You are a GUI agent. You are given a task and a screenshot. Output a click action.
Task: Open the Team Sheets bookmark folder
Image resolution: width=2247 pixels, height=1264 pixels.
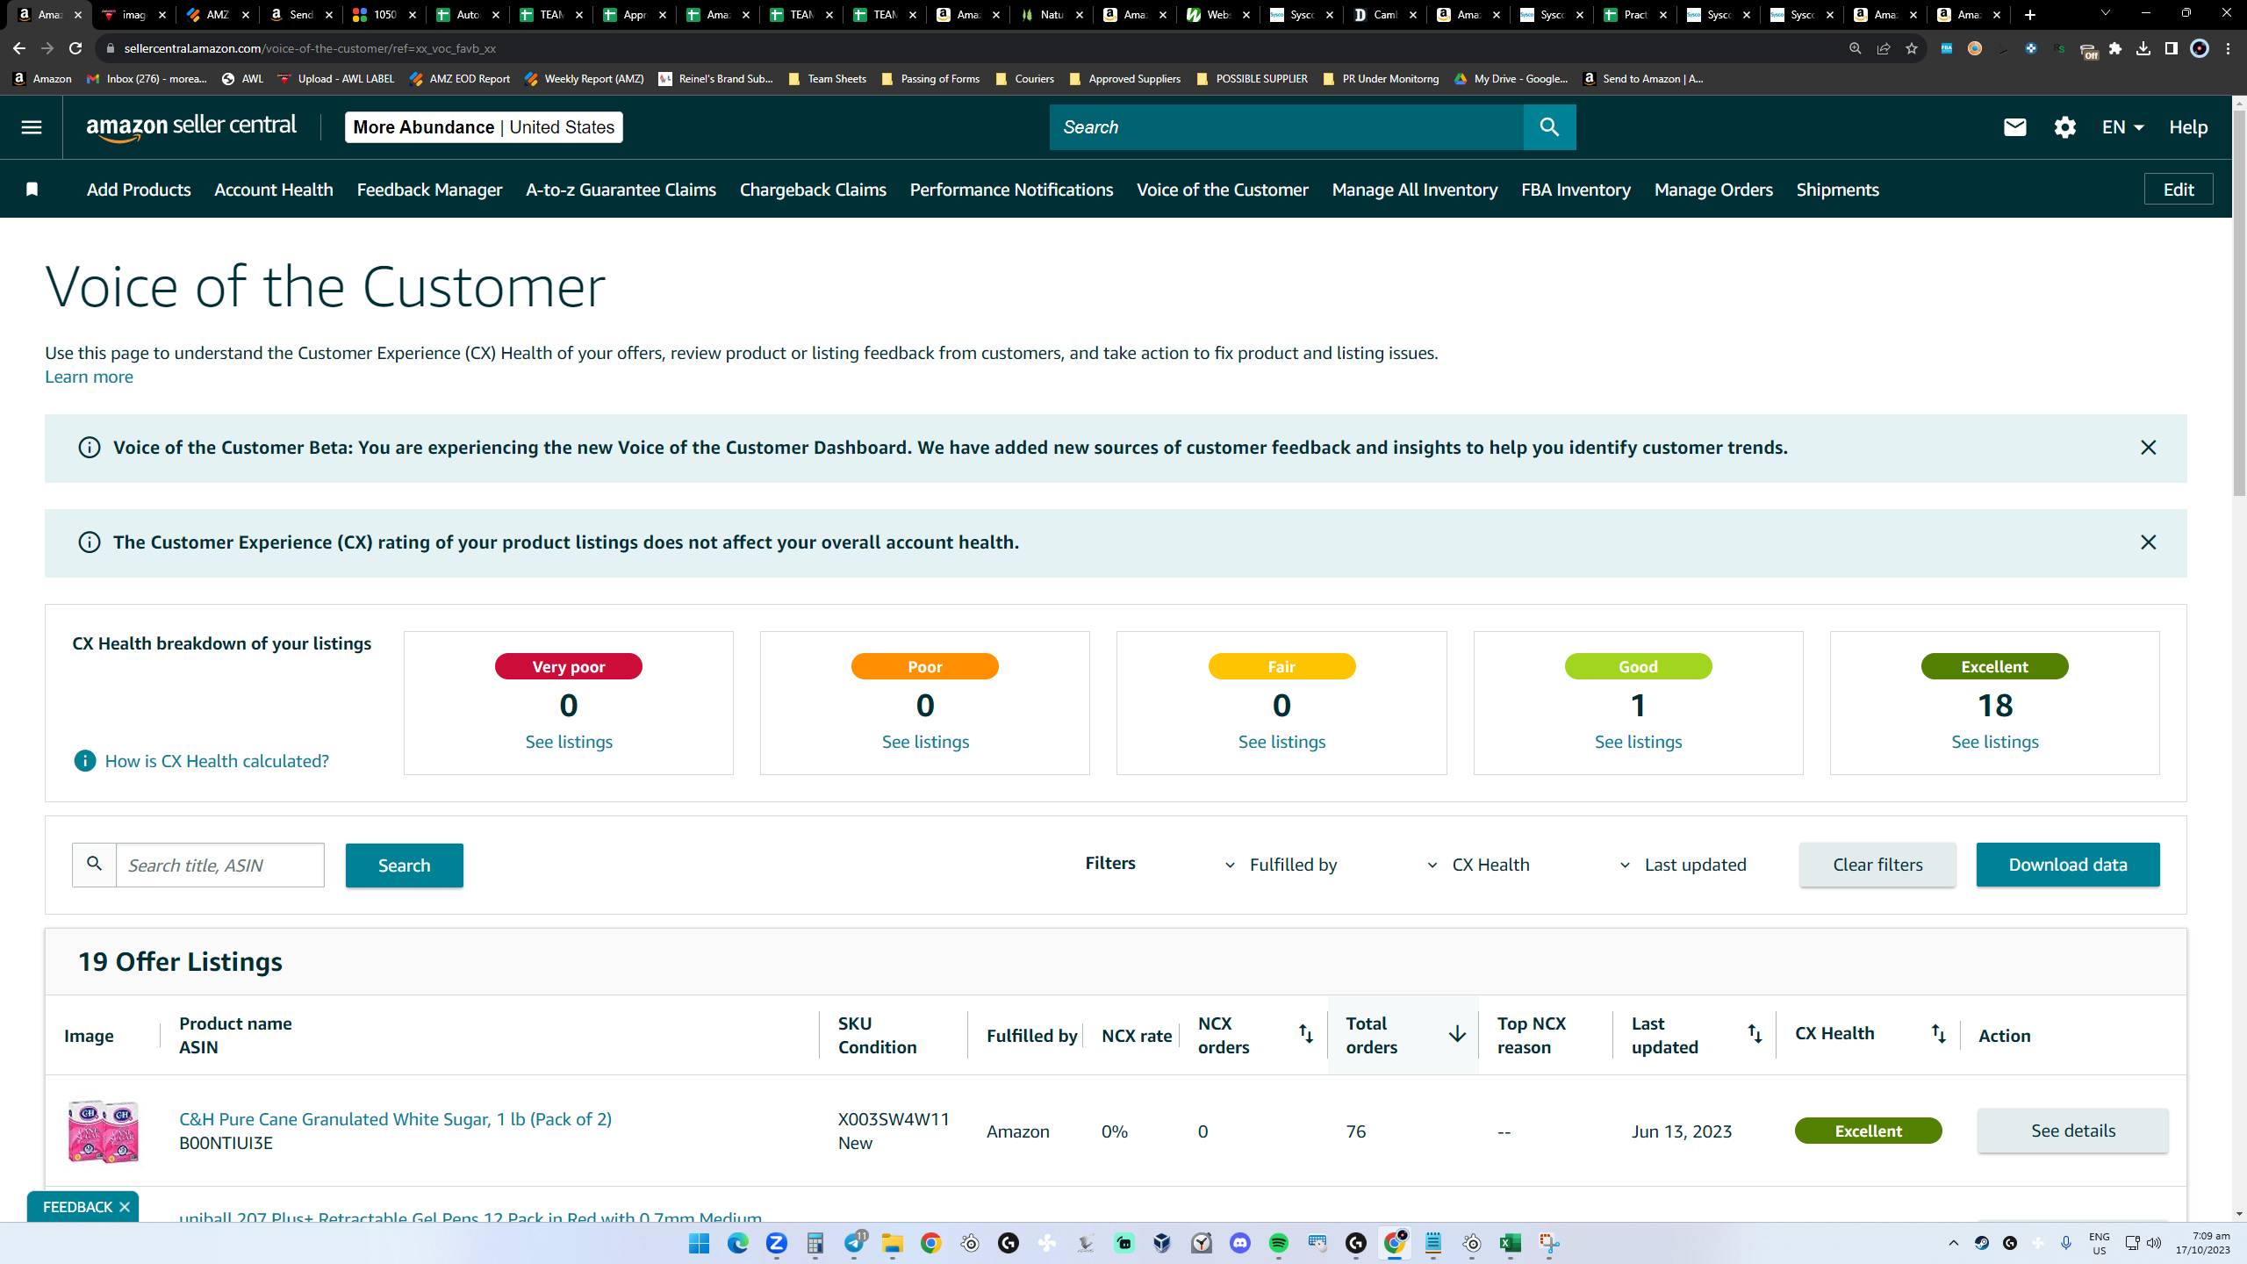pos(828,79)
